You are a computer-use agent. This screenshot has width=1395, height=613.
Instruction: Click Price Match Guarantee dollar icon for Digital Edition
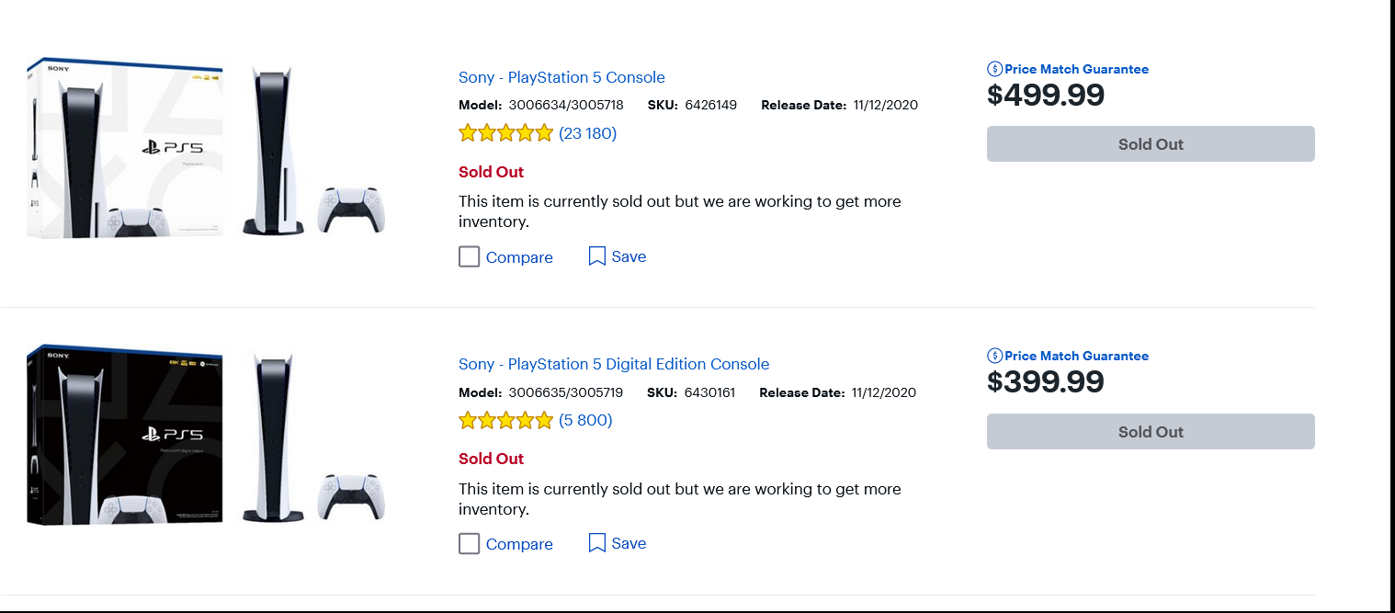(x=994, y=356)
